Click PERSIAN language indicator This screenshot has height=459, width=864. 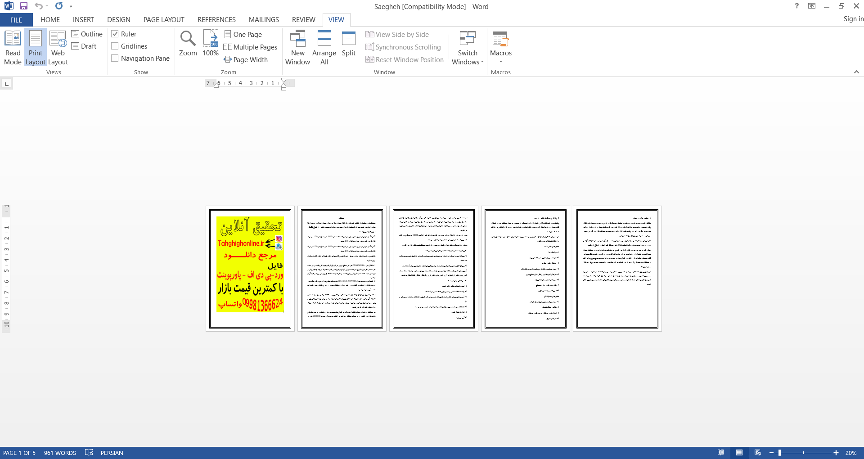[x=112, y=453]
